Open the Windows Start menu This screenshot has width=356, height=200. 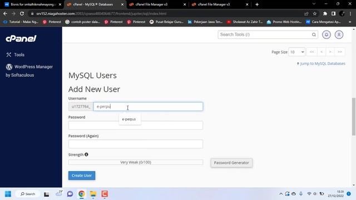pos(8,194)
